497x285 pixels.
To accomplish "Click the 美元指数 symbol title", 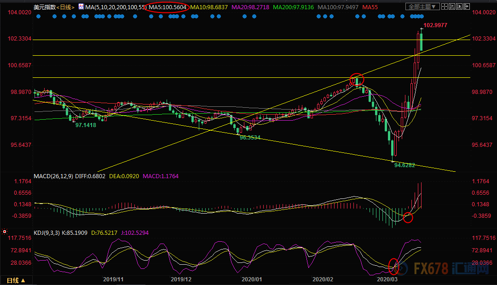I will (45, 7).
